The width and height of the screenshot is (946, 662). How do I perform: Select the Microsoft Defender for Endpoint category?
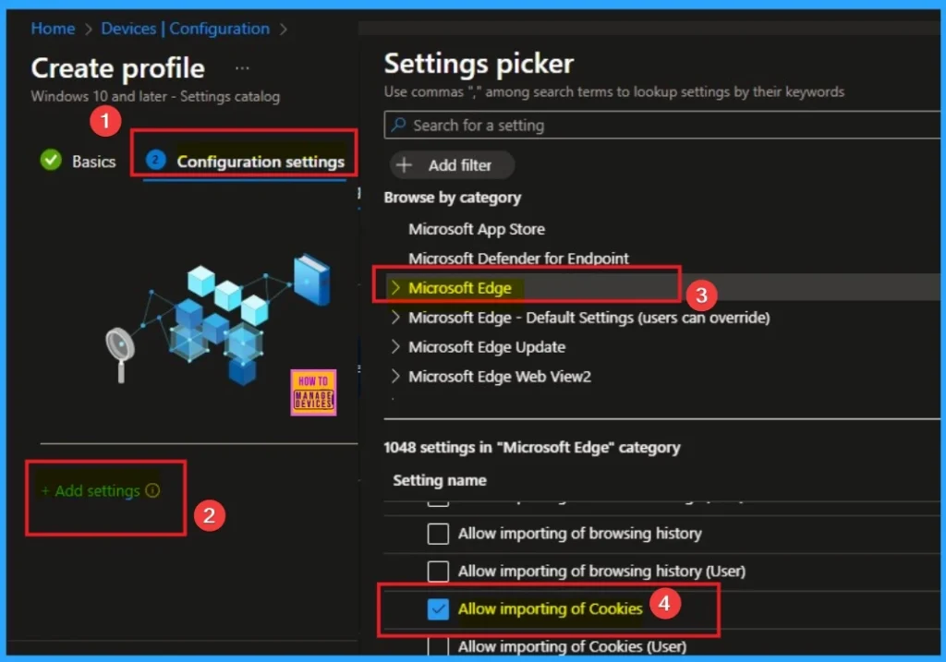(518, 258)
